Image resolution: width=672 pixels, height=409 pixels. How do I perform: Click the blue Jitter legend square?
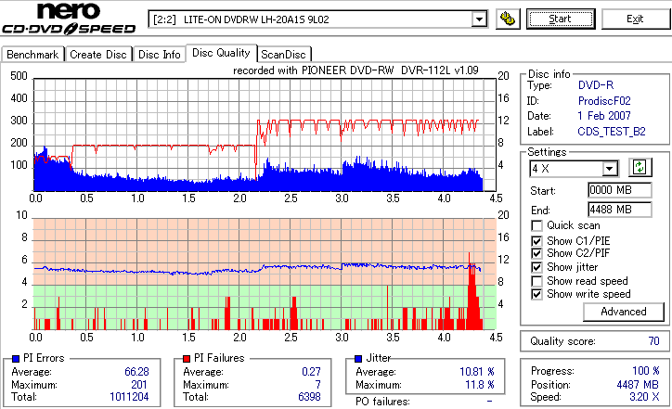coord(358,359)
